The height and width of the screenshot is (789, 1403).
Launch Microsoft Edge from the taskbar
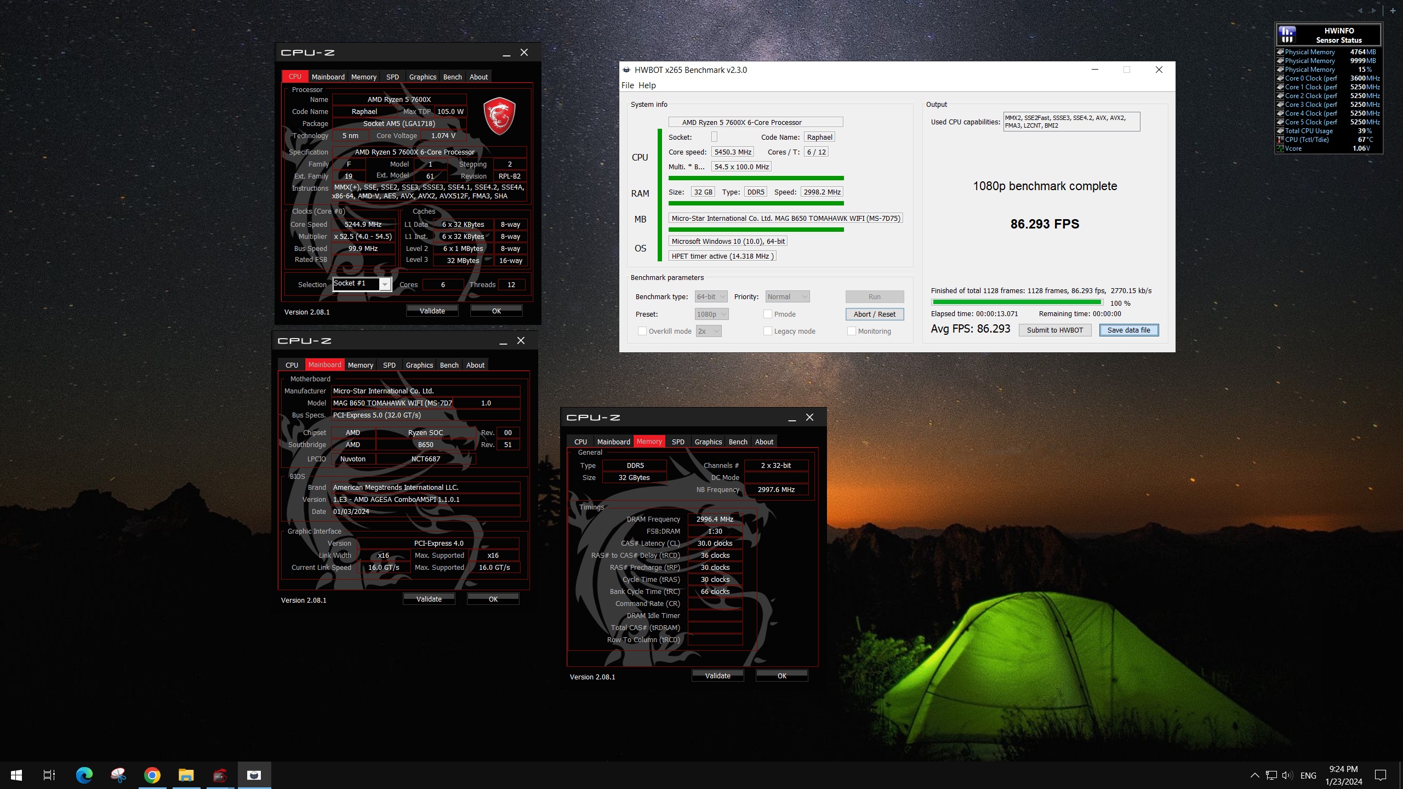(84, 775)
